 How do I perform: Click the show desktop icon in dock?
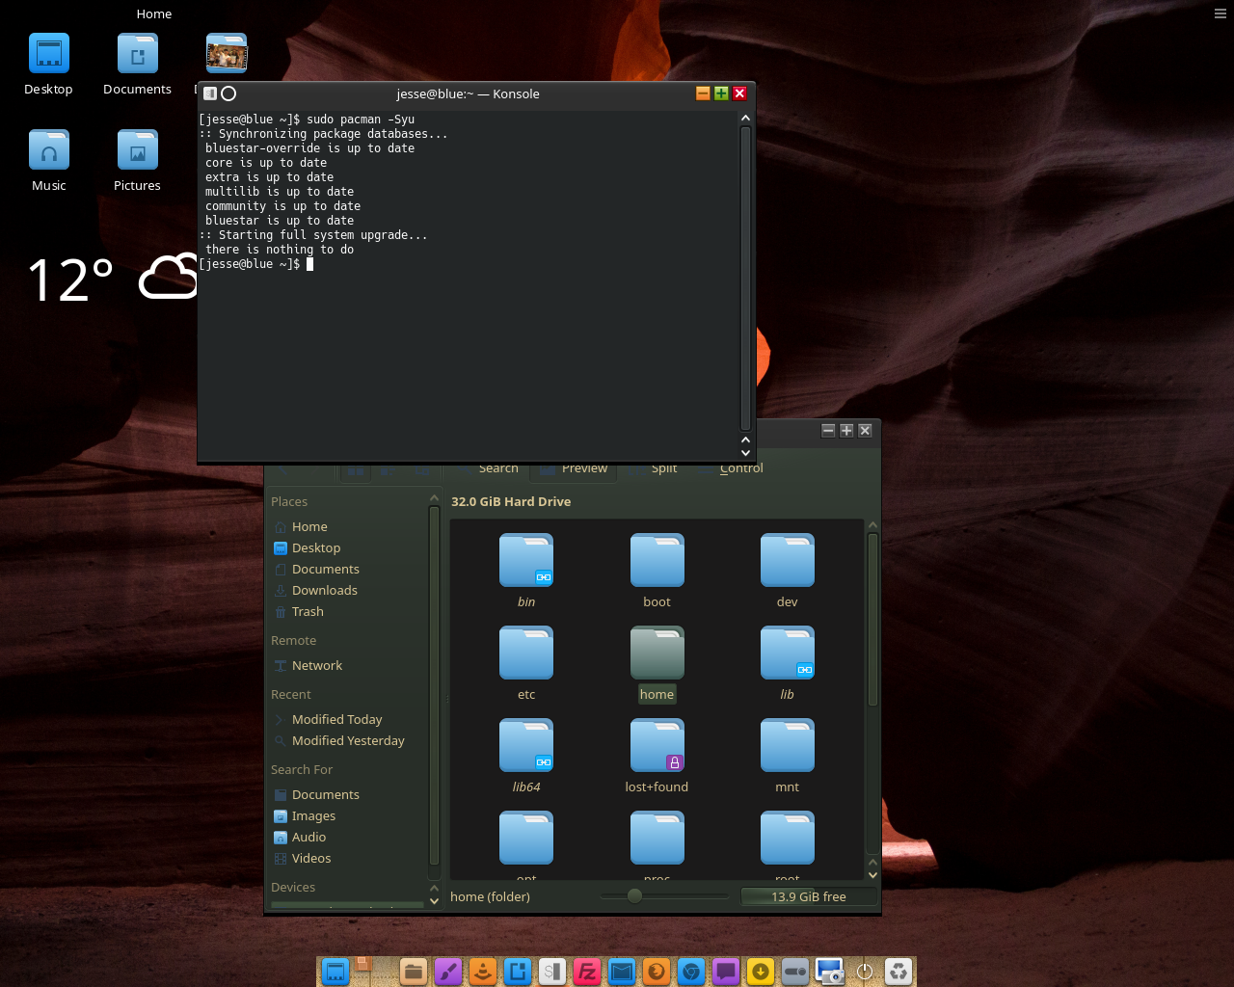click(335, 972)
